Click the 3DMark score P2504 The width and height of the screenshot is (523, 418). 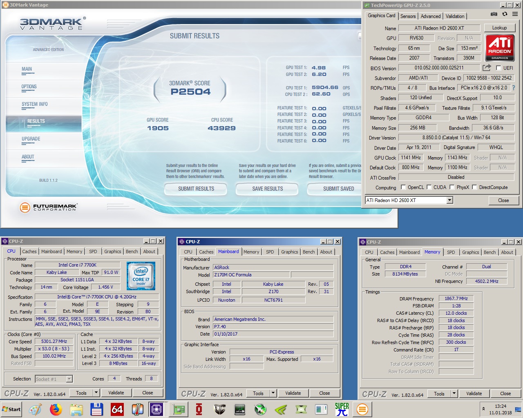(x=191, y=92)
